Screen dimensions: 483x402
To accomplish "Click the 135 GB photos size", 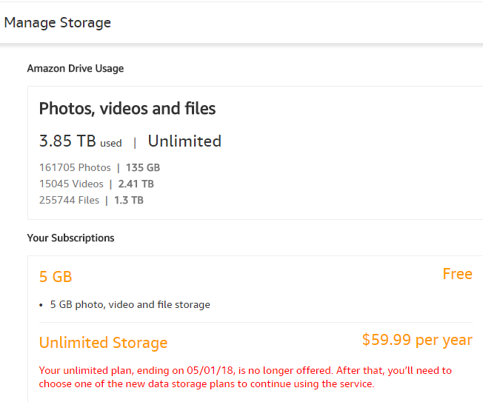I will click(x=143, y=168).
